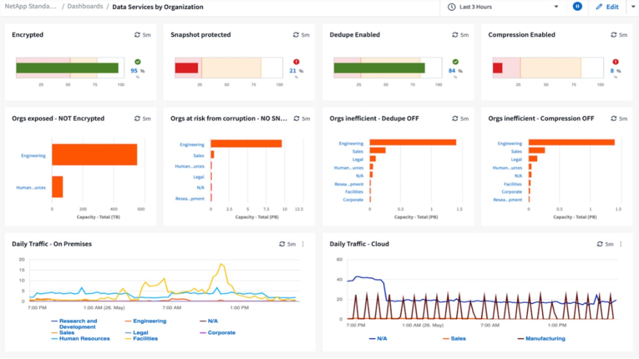Toggle Manufacturing series in Cloud traffic legend
The width and height of the screenshot is (639, 359).
pyautogui.click(x=545, y=339)
